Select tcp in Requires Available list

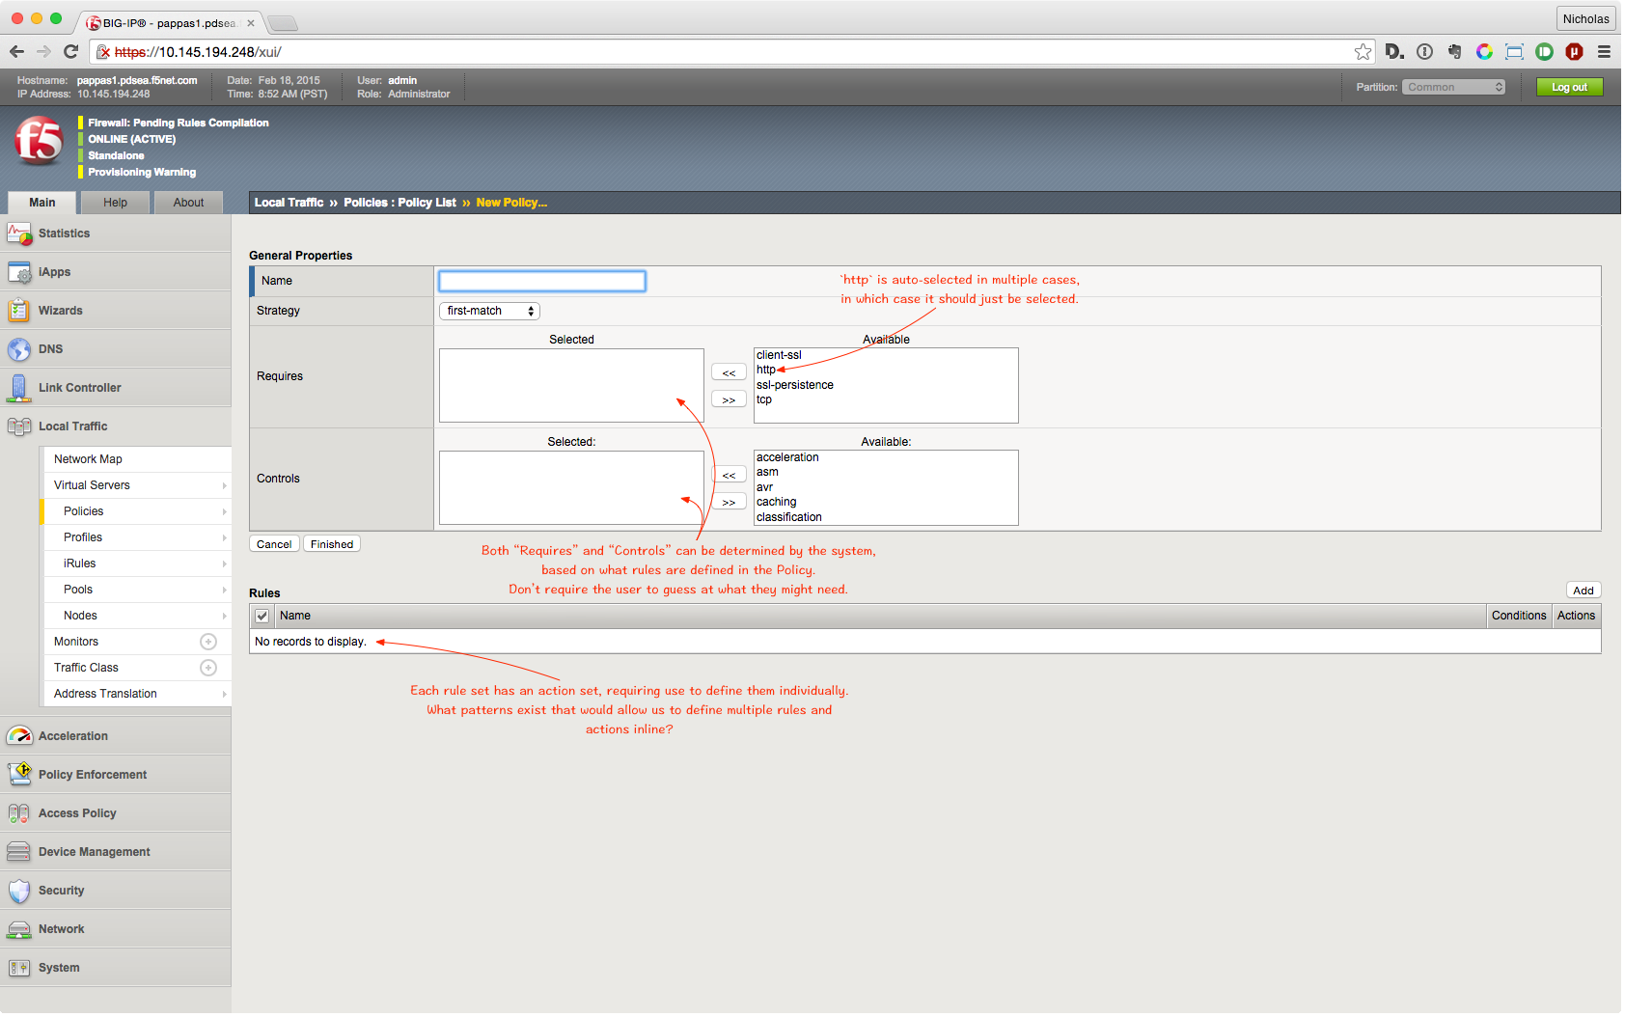click(x=764, y=399)
